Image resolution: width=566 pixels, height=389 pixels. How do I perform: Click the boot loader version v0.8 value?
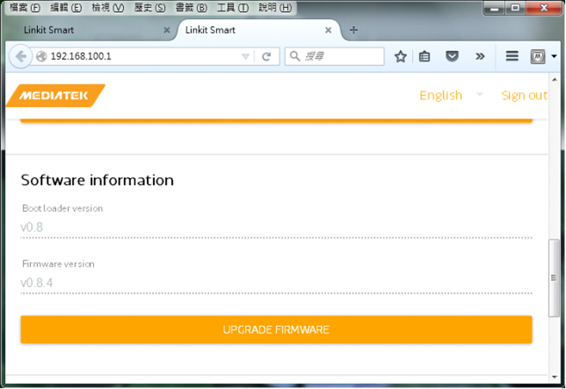click(32, 227)
